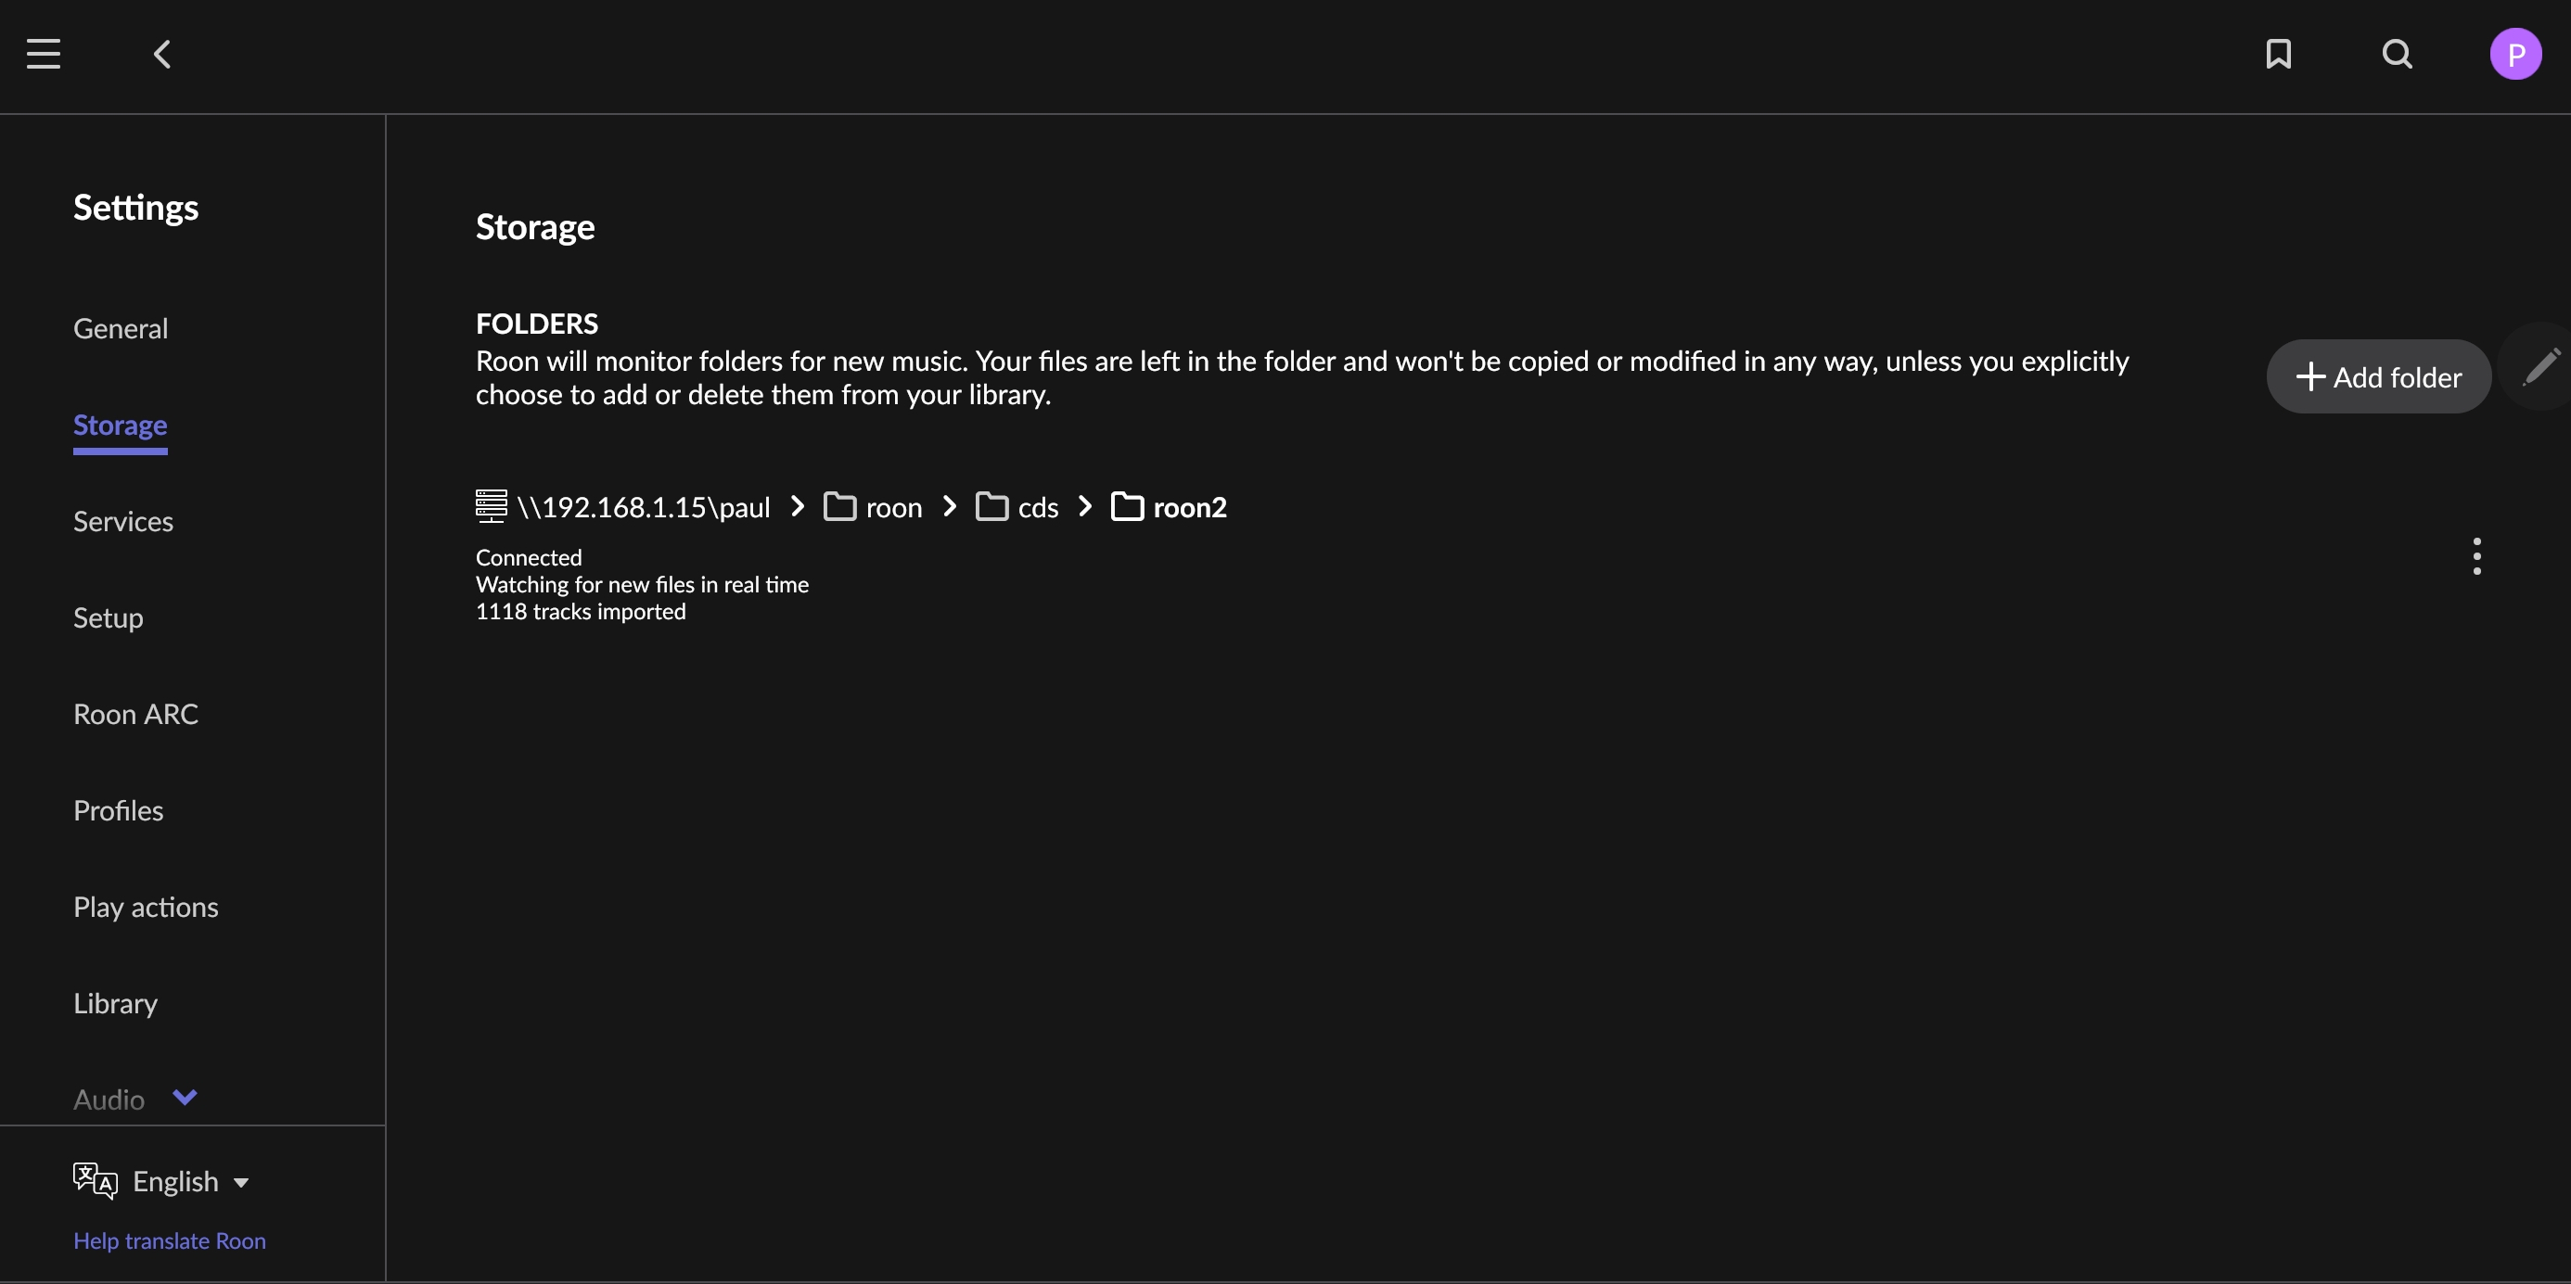2571x1284 pixels.
Task: Click the translate language icon
Action: pyautogui.click(x=95, y=1180)
